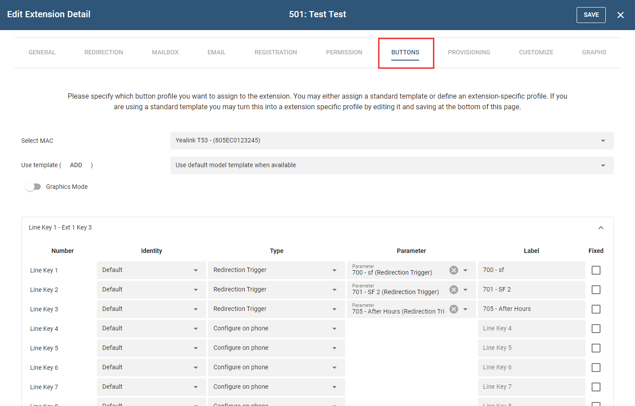Check the Fixed box for Line Key 1
This screenshot has height=406, width=635.
(596, 270)
